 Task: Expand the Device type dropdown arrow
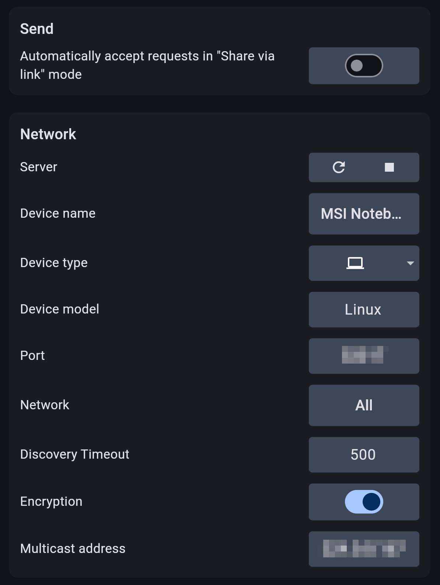tap(410, 263)
